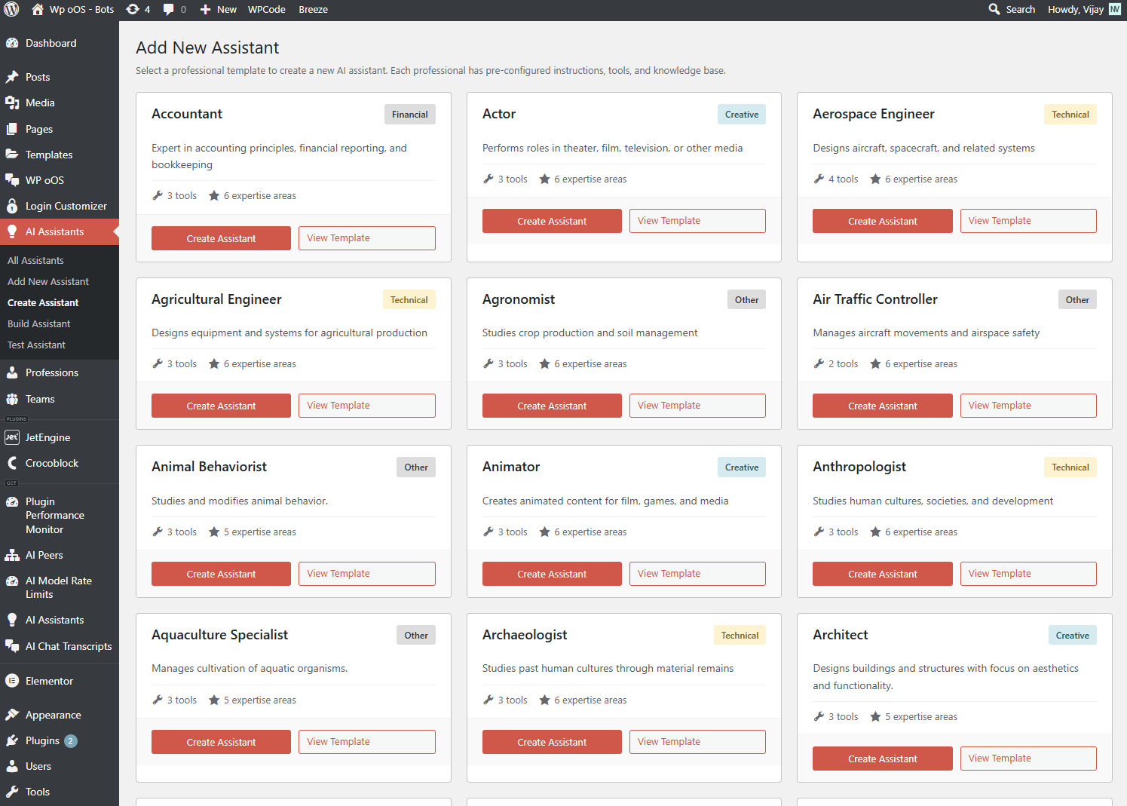Click the Users icon in sidebar
1127x806 pixels.
point(12,766)
